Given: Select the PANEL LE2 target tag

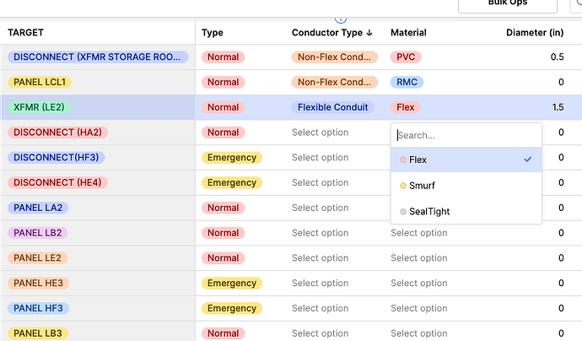Looking at the screenshot, I should (37, 258).
